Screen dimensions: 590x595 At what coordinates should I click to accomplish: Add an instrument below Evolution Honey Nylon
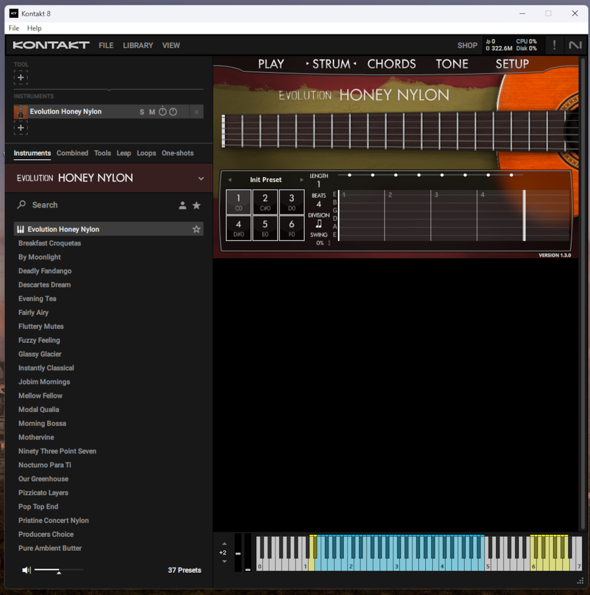pos(21,128)
